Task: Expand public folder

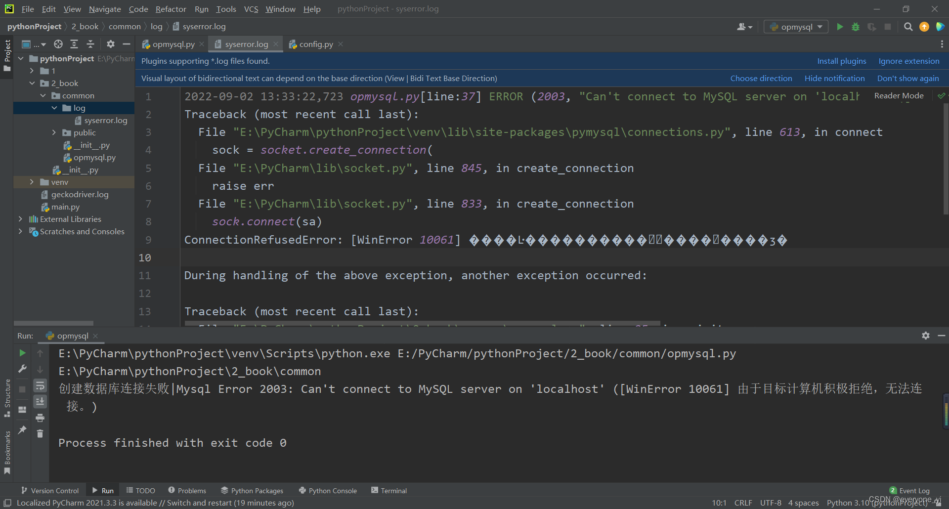Action: (x=54, y=132)
